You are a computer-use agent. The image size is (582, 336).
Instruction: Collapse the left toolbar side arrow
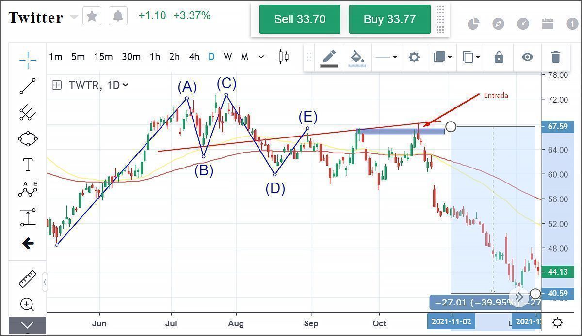45,281
